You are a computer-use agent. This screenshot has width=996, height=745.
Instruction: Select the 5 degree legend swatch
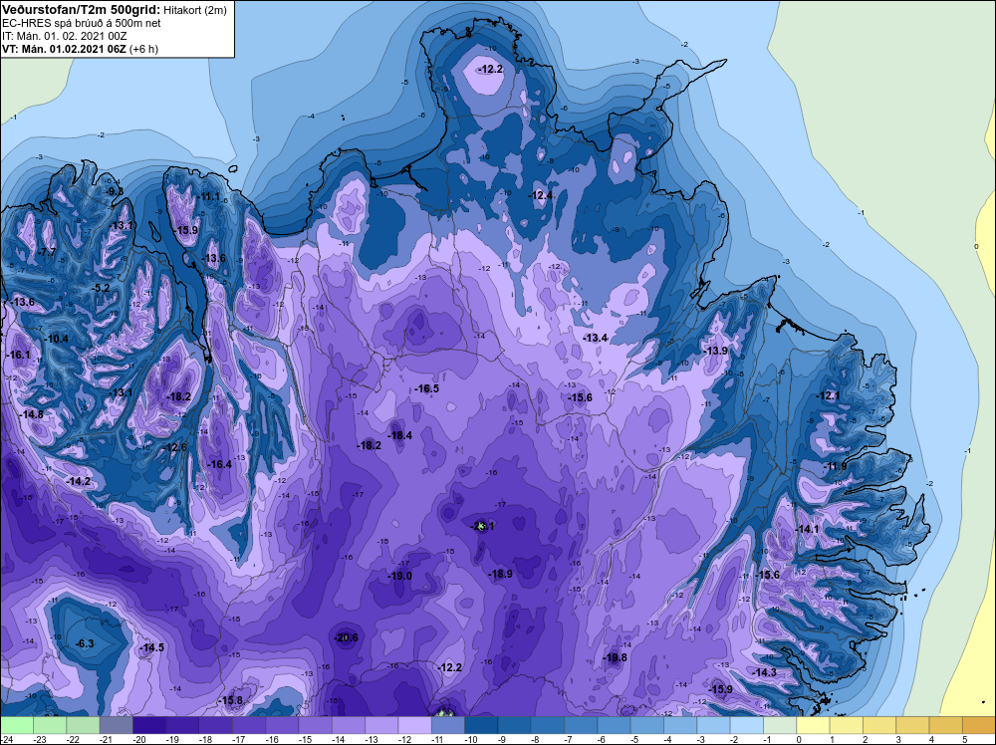pos(978,725)
